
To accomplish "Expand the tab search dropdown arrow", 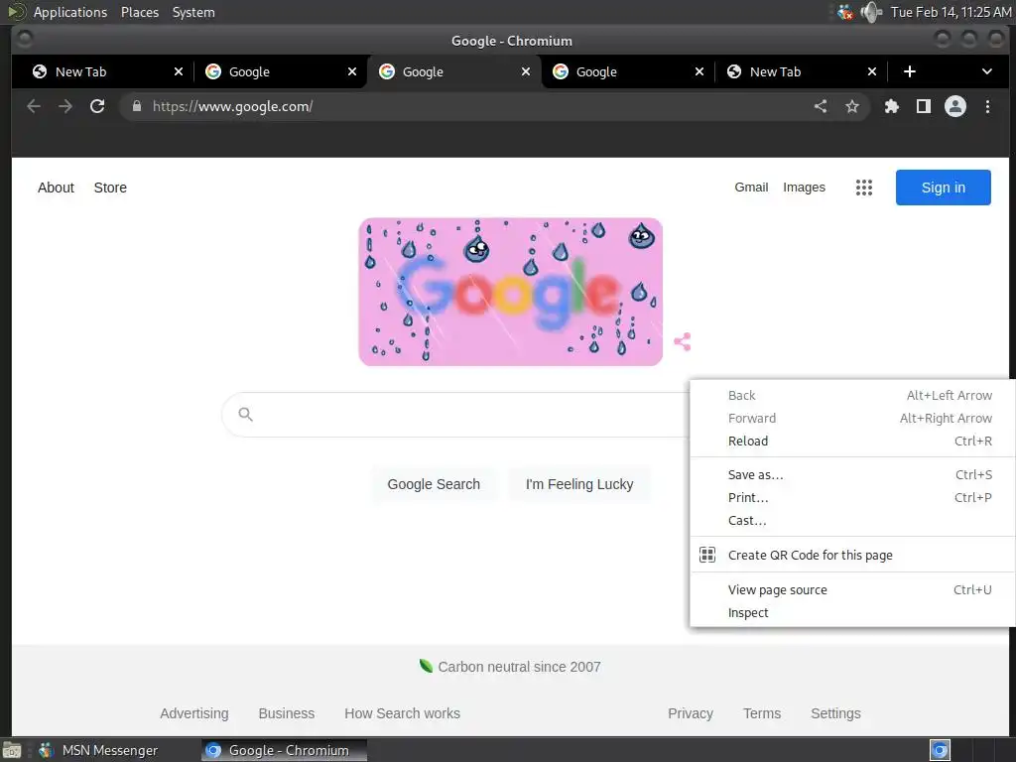I will pyautogui.click(x=987, y=71).
